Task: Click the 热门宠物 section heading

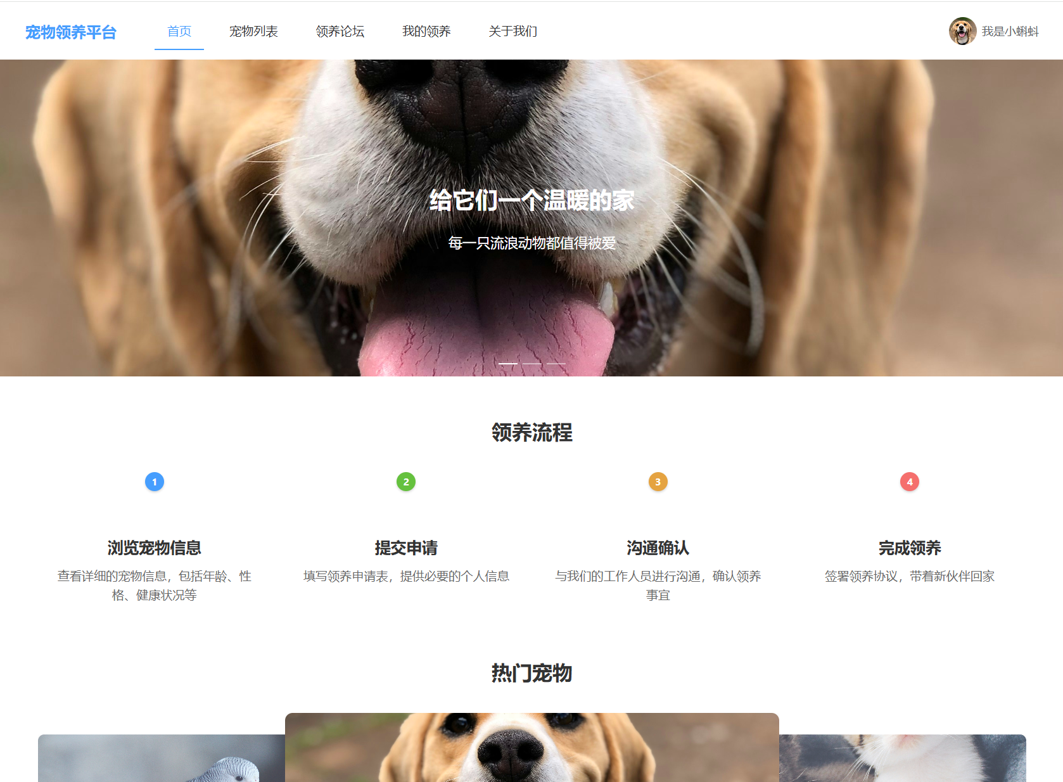Action: click(531, 672)
